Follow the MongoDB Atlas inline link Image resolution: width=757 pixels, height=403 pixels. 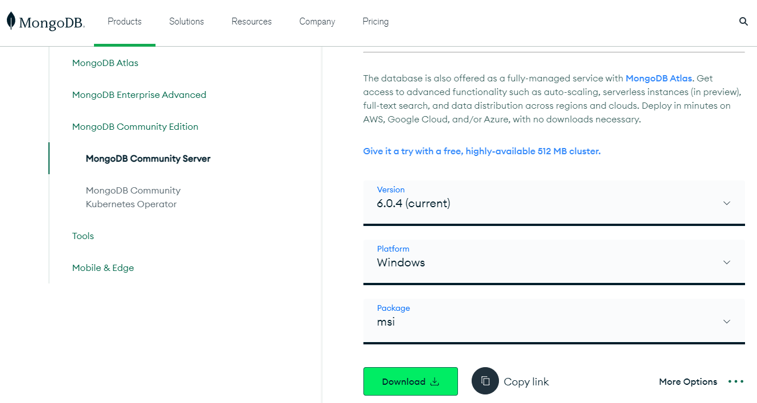pos(659,78)
